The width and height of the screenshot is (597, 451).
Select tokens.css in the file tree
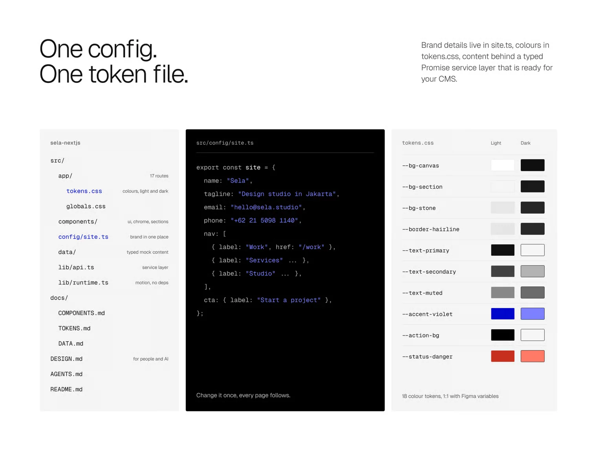(x=84, y=191)
